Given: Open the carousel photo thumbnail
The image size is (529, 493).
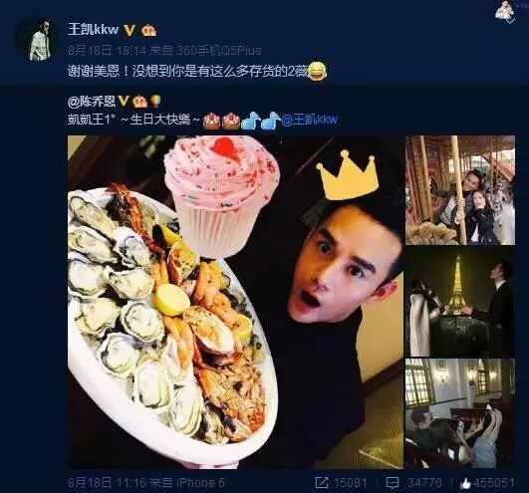Looking at the screenshot, I should tap(460, 190).
